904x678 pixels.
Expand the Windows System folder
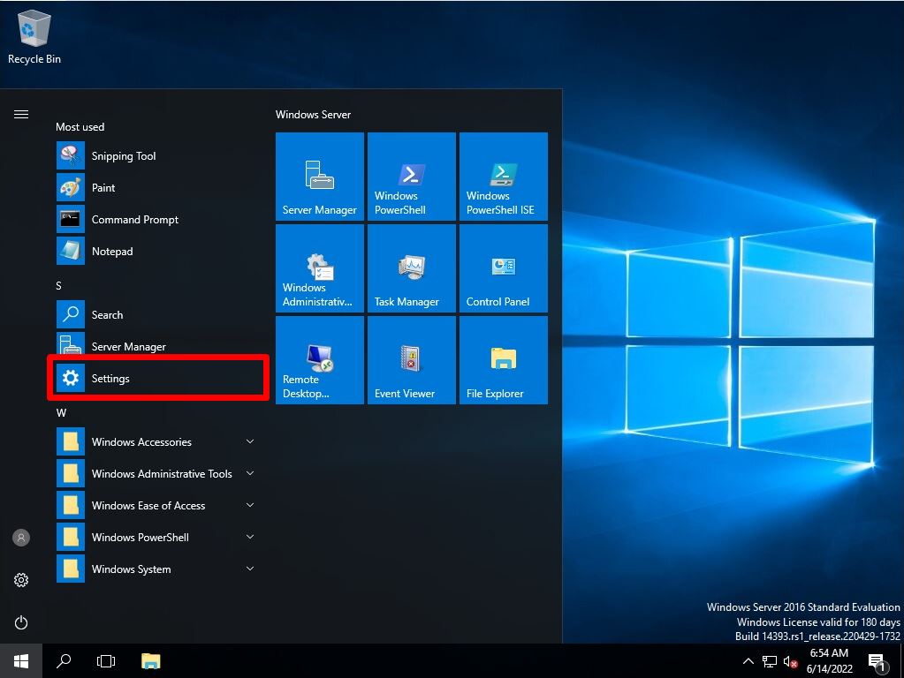(156, 569)
